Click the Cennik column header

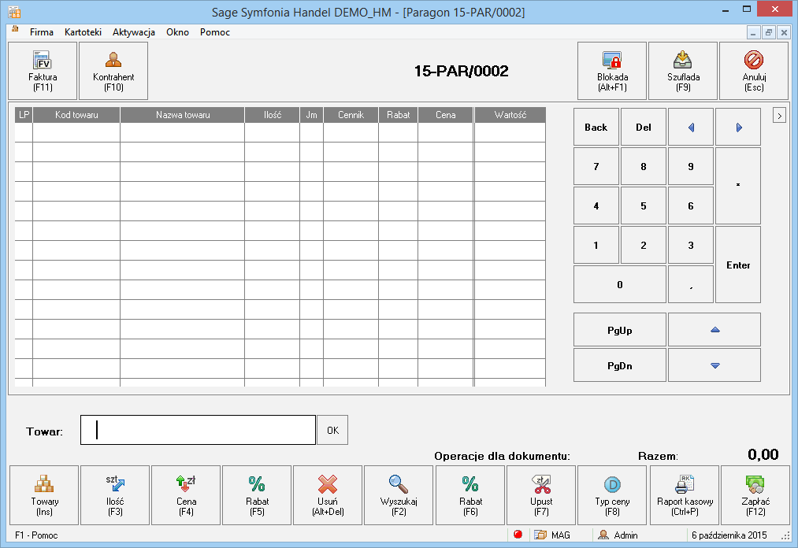point(351,115)
